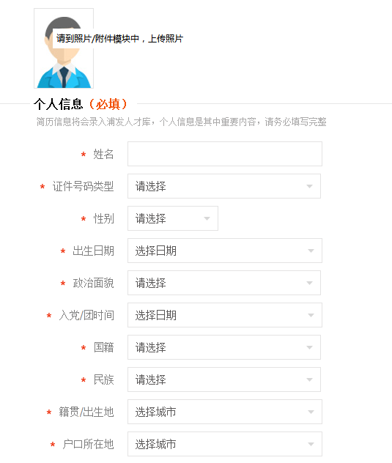Open the 入党/团时间 date picker
The image size is (392, 463).
coord(225,315)
